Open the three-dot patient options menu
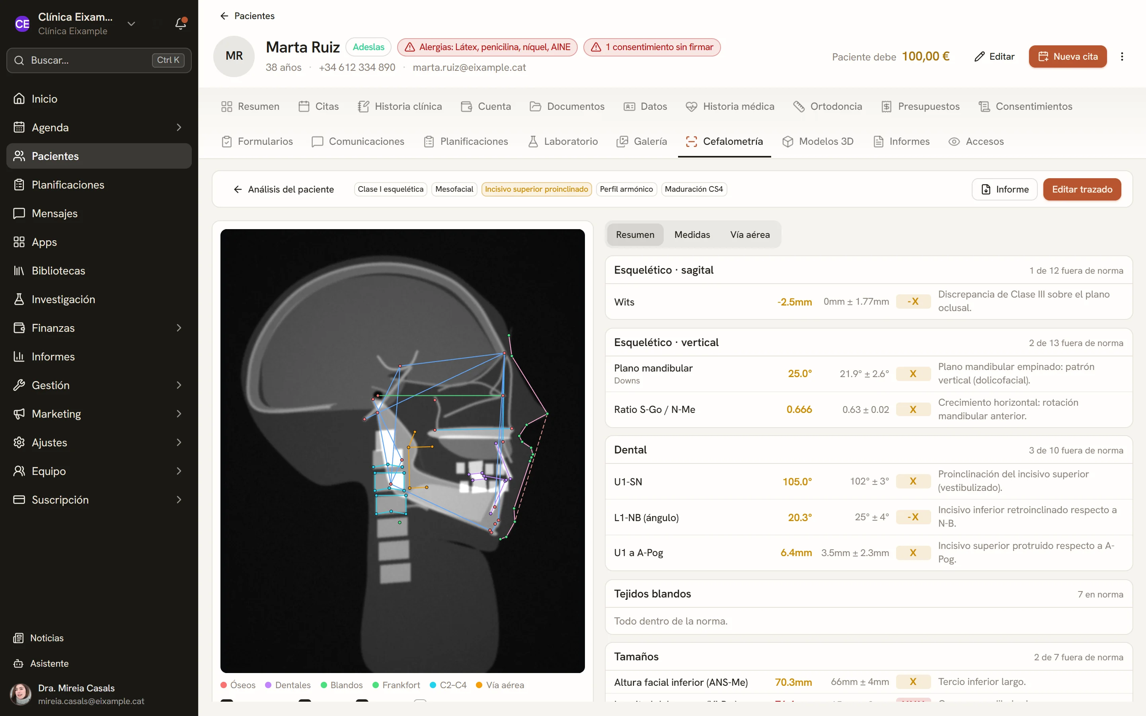The height and width of the screenshot is (716, 1146). tap(1122, 56)
